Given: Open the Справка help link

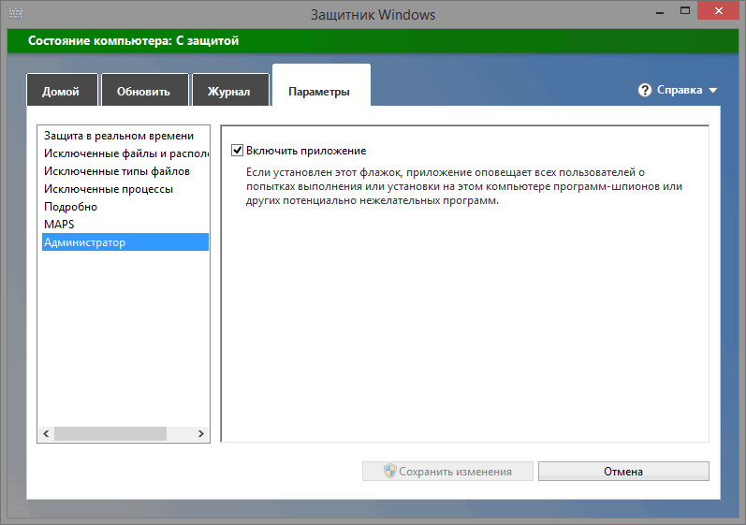Looking at the screenshot, I should pyautogui.click(x=680, y=90).
